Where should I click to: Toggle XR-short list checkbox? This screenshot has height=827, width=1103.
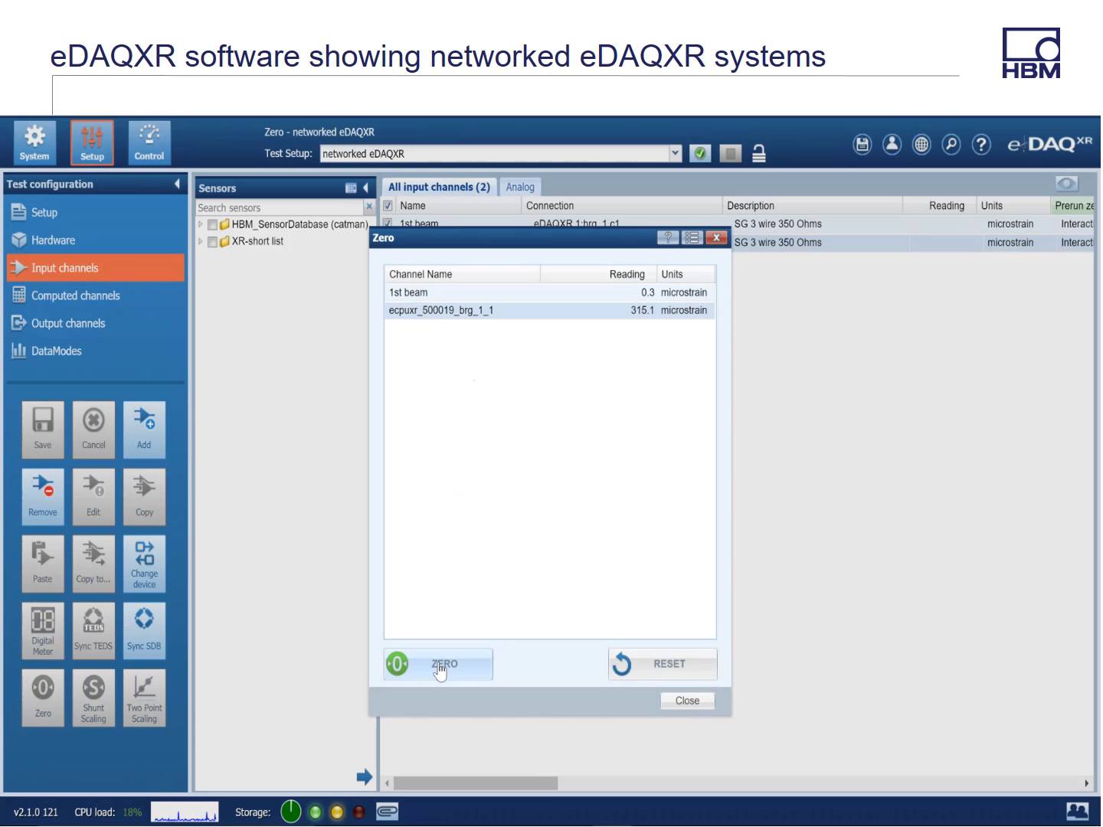pyautogui.click(x=213, y=241)
